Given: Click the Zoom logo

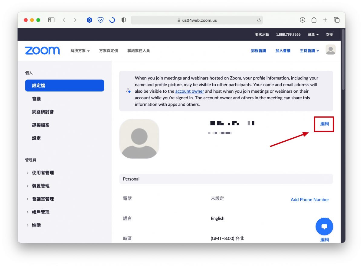Looking at the screenshot, I should (42, 50).
